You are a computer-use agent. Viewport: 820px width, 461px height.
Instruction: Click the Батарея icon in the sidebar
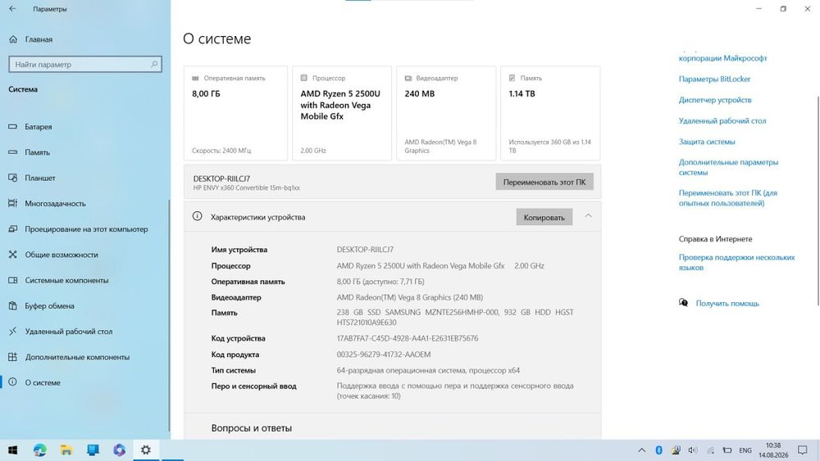coord(13,127)
